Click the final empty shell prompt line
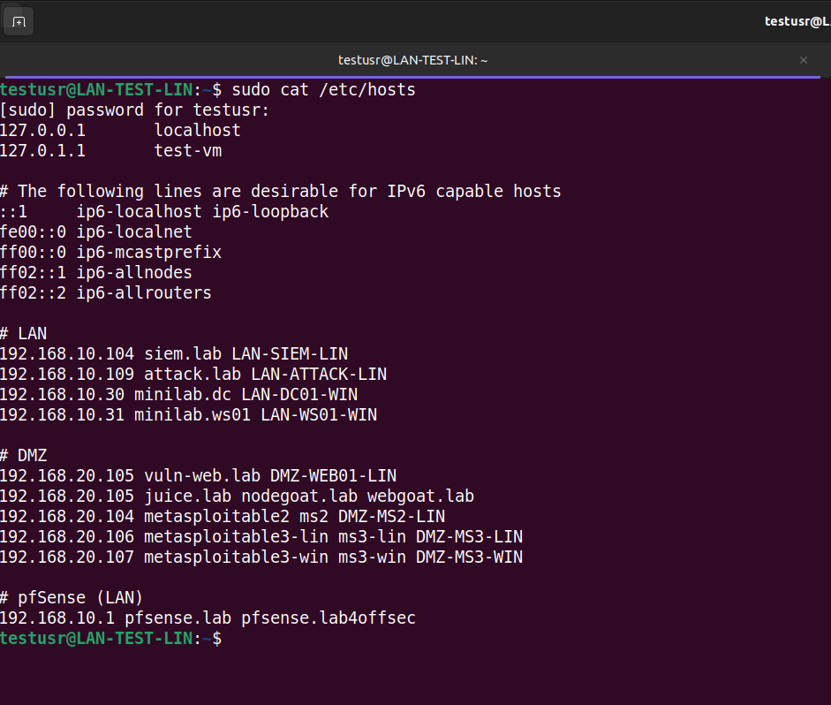The width and height of the screenshot is (831, 705). pos(110,638)
